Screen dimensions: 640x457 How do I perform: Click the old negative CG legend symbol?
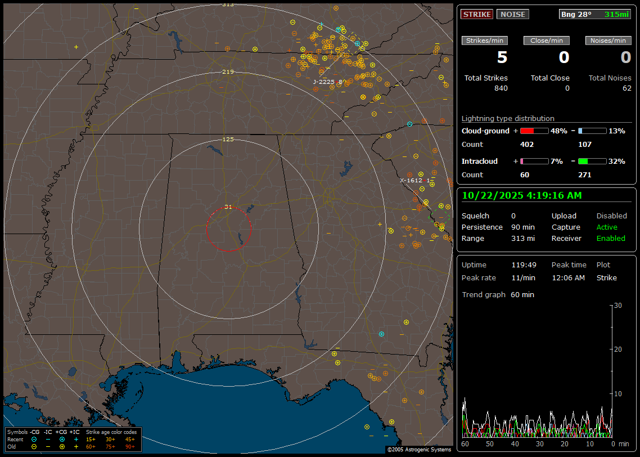coord(34,446)
